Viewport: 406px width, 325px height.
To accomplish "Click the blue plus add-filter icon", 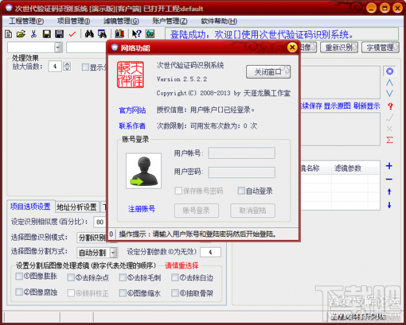I will pos(389,166).
